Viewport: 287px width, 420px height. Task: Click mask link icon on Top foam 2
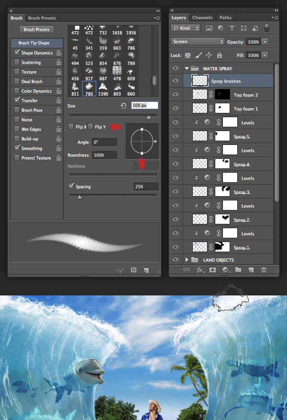[211, 94]
